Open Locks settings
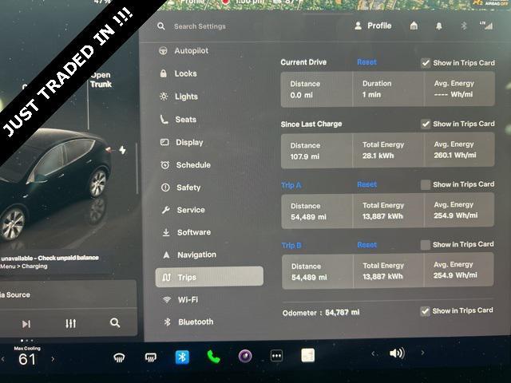 tap(179, 73)
